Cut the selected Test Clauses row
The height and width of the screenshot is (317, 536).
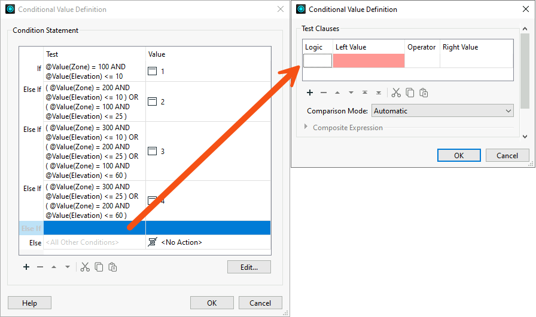(395, 93)
